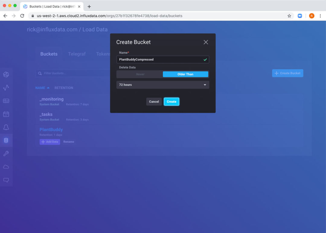326x233 pixels.
Task: Select Older Than retention option
Action: [x=185, y=74]
